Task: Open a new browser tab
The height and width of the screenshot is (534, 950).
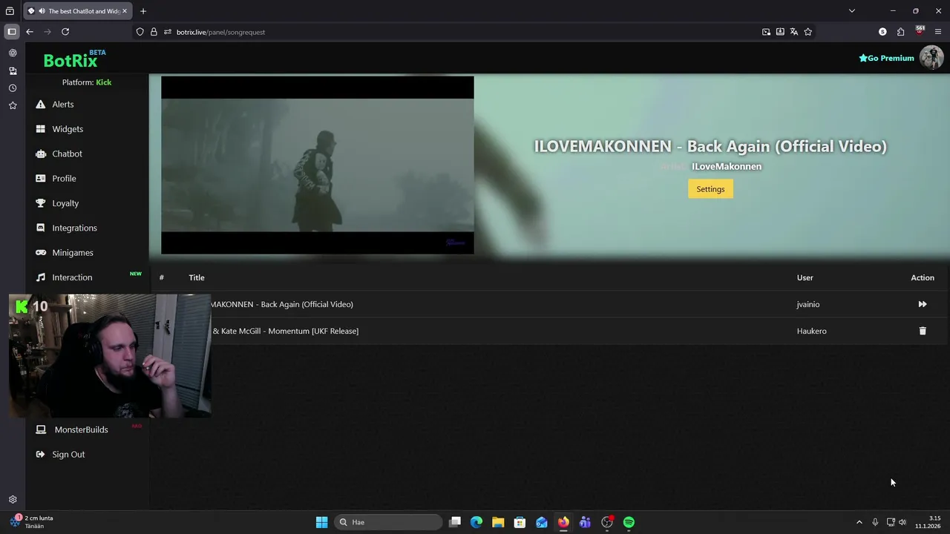Action: point(143,11)
